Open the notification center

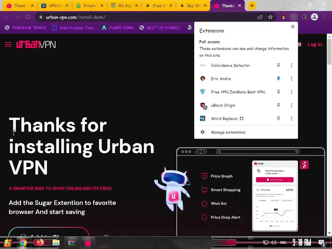(322, 243)
